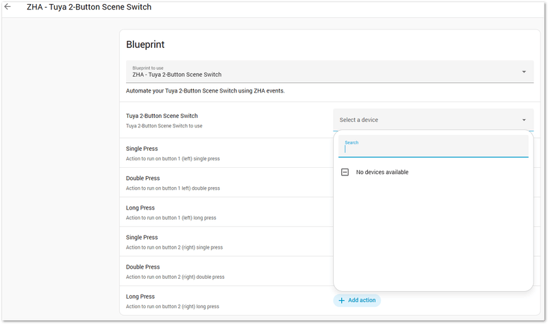Click the page title ZHA - Tuya 2-Button Scene Switch

click(89, 7)
